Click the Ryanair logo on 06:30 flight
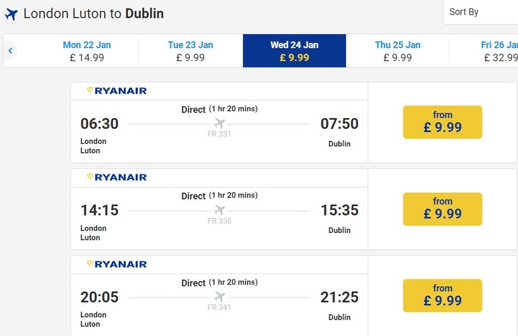The image size is (518, 336). 117,91
